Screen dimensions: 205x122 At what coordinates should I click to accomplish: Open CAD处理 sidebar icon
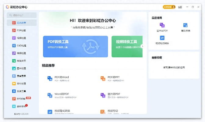point(14,45)
